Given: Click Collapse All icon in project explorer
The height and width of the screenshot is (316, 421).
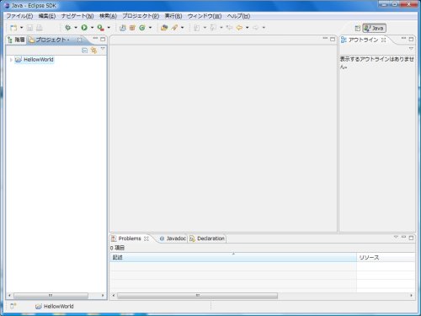Looking at the screenshot, I should click(x=84, y=51).
